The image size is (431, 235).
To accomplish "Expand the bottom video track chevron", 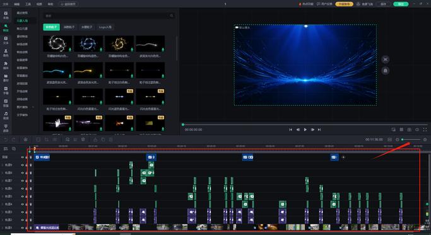I will click(x=3, y=227).
